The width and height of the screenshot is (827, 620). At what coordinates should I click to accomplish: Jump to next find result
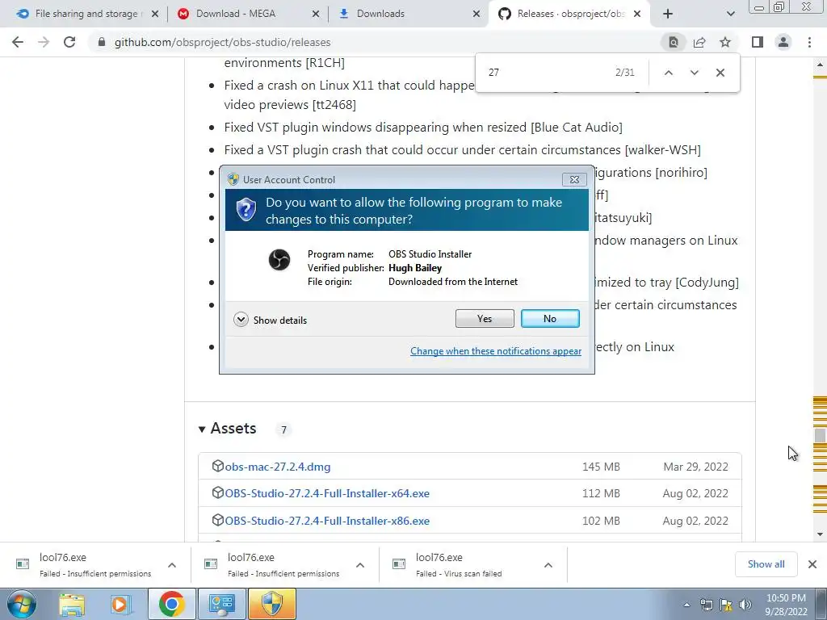pyautogui.click(x=694, y=73)
